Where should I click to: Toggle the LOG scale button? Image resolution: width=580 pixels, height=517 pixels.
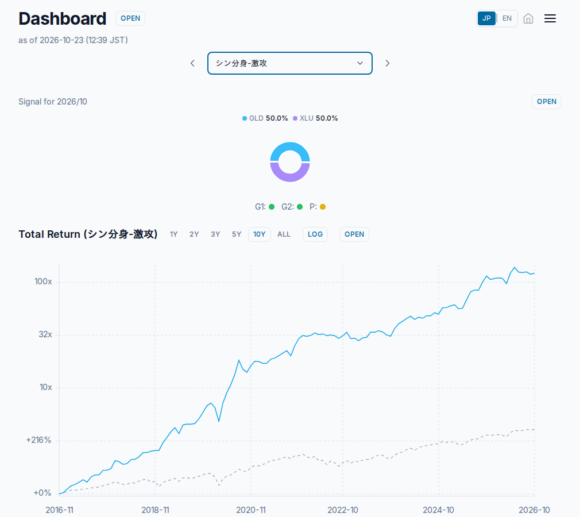[x=315, y=234]
